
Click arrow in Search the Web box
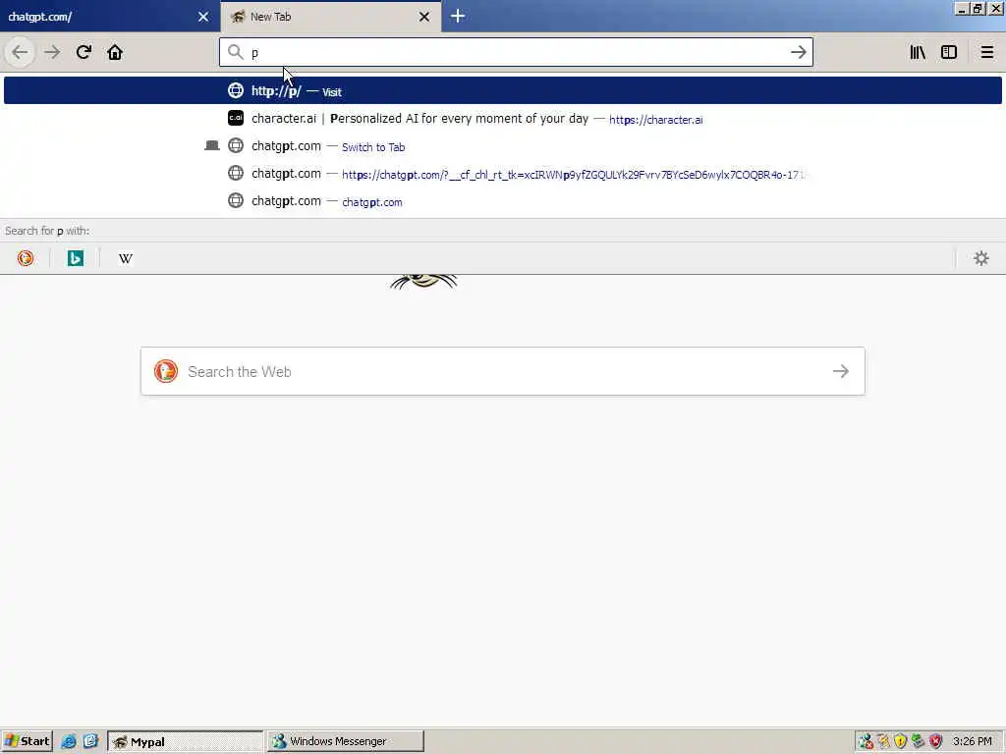coord(841,371)
